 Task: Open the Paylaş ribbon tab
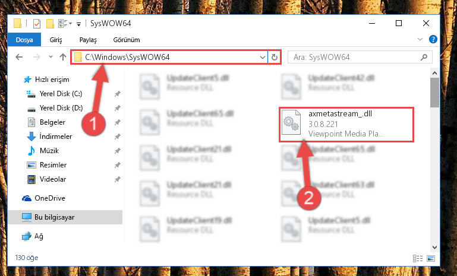coord(88,40)
